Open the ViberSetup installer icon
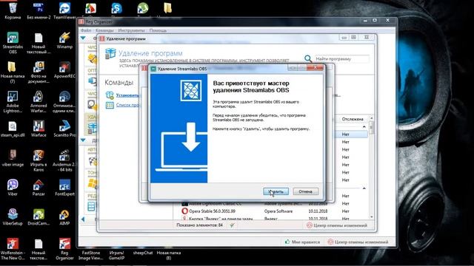Viewport: 474px width, 266px height. point(13,217)
